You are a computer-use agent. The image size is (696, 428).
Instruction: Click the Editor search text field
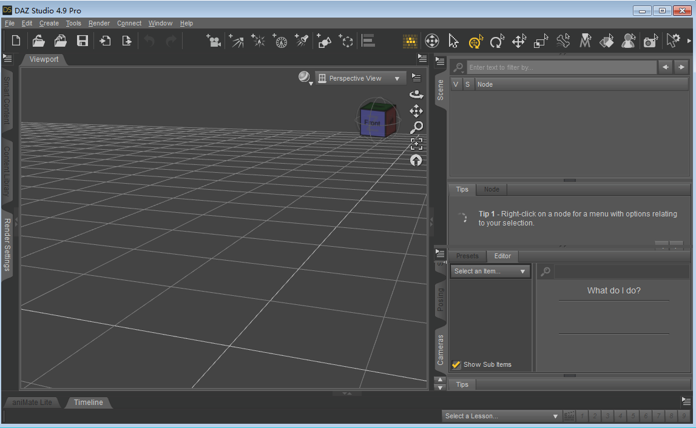621,272
